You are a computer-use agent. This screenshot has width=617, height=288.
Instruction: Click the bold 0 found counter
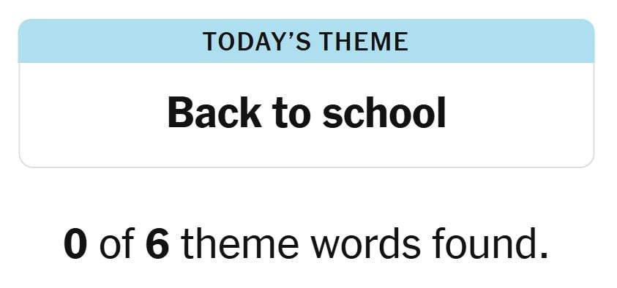[x=75, y=244]
